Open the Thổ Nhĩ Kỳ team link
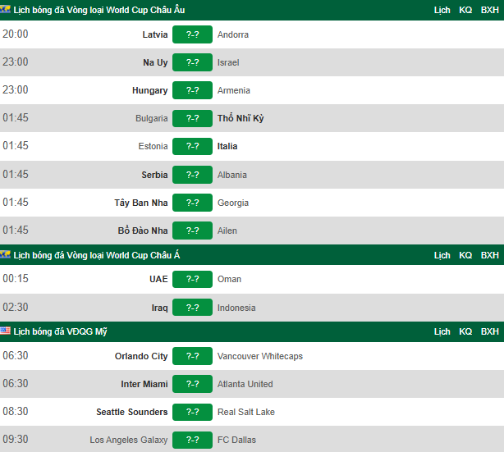504x452 pixels. pyautogui.click(x=241, y=118)
